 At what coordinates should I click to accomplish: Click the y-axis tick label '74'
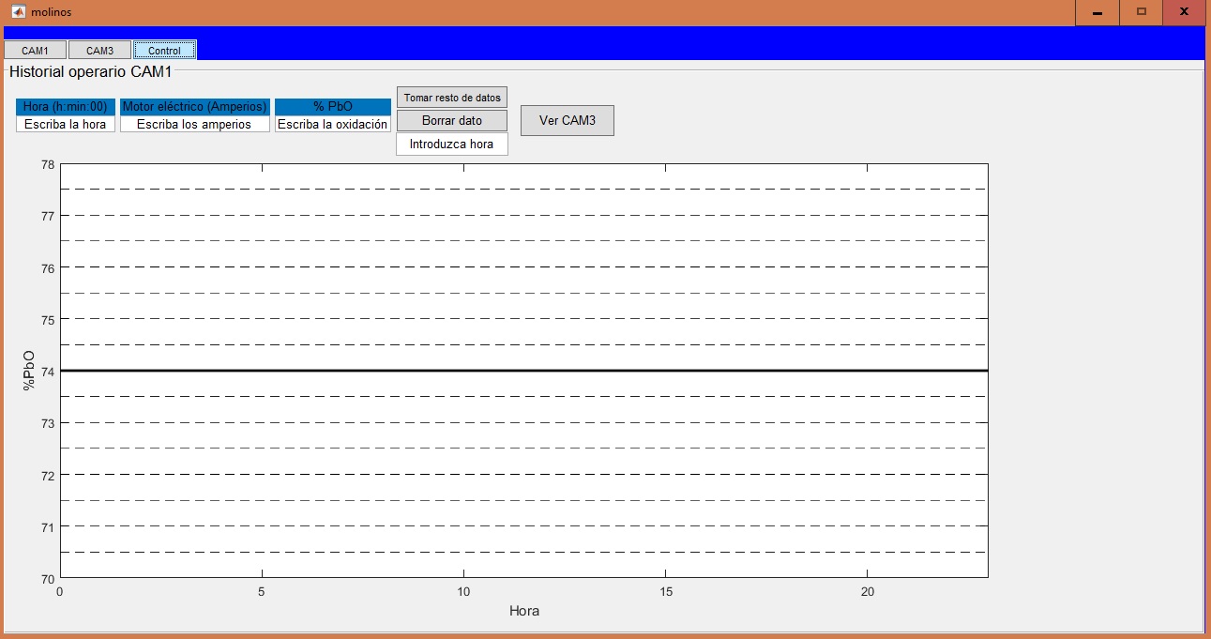pos(48,372)
